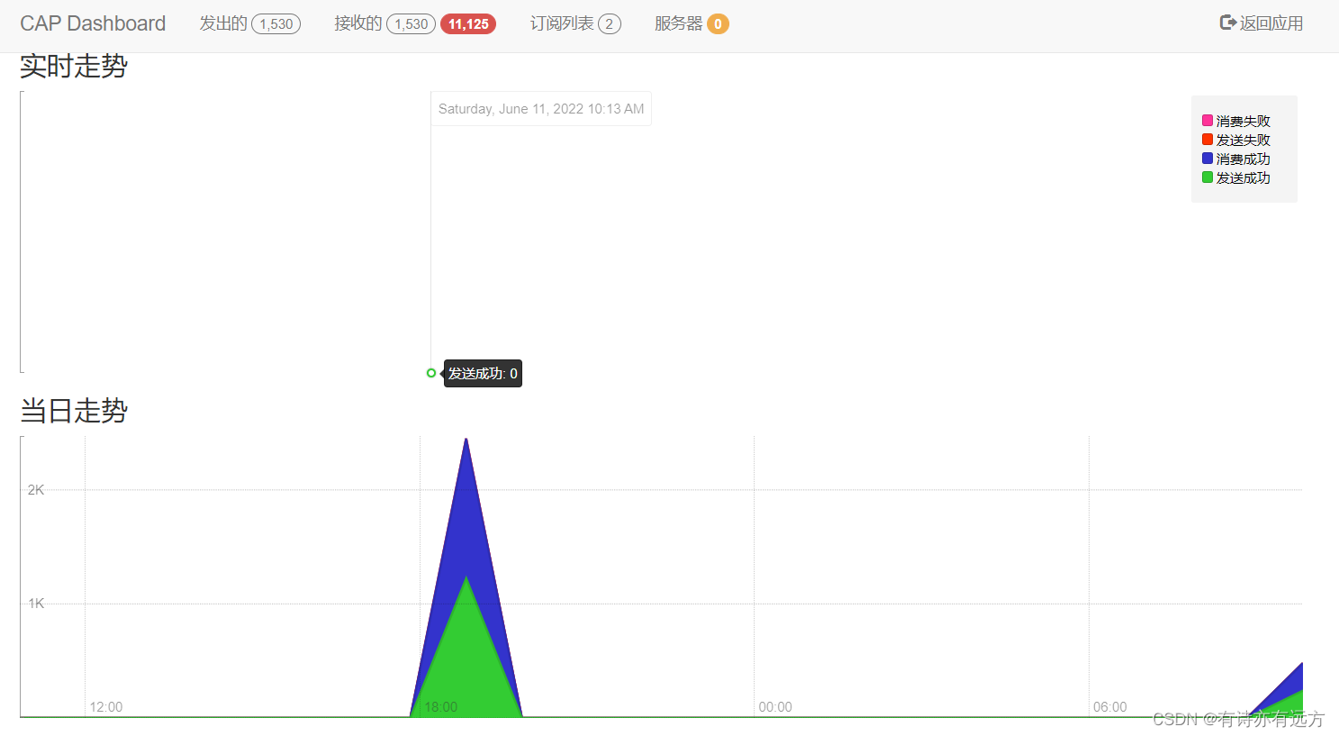Viewport: 1339px width, 736px height.
Task: Click the 2K axis label
Action: 36,490
